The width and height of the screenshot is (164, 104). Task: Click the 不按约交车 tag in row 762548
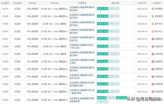click(x=114, y=84)
